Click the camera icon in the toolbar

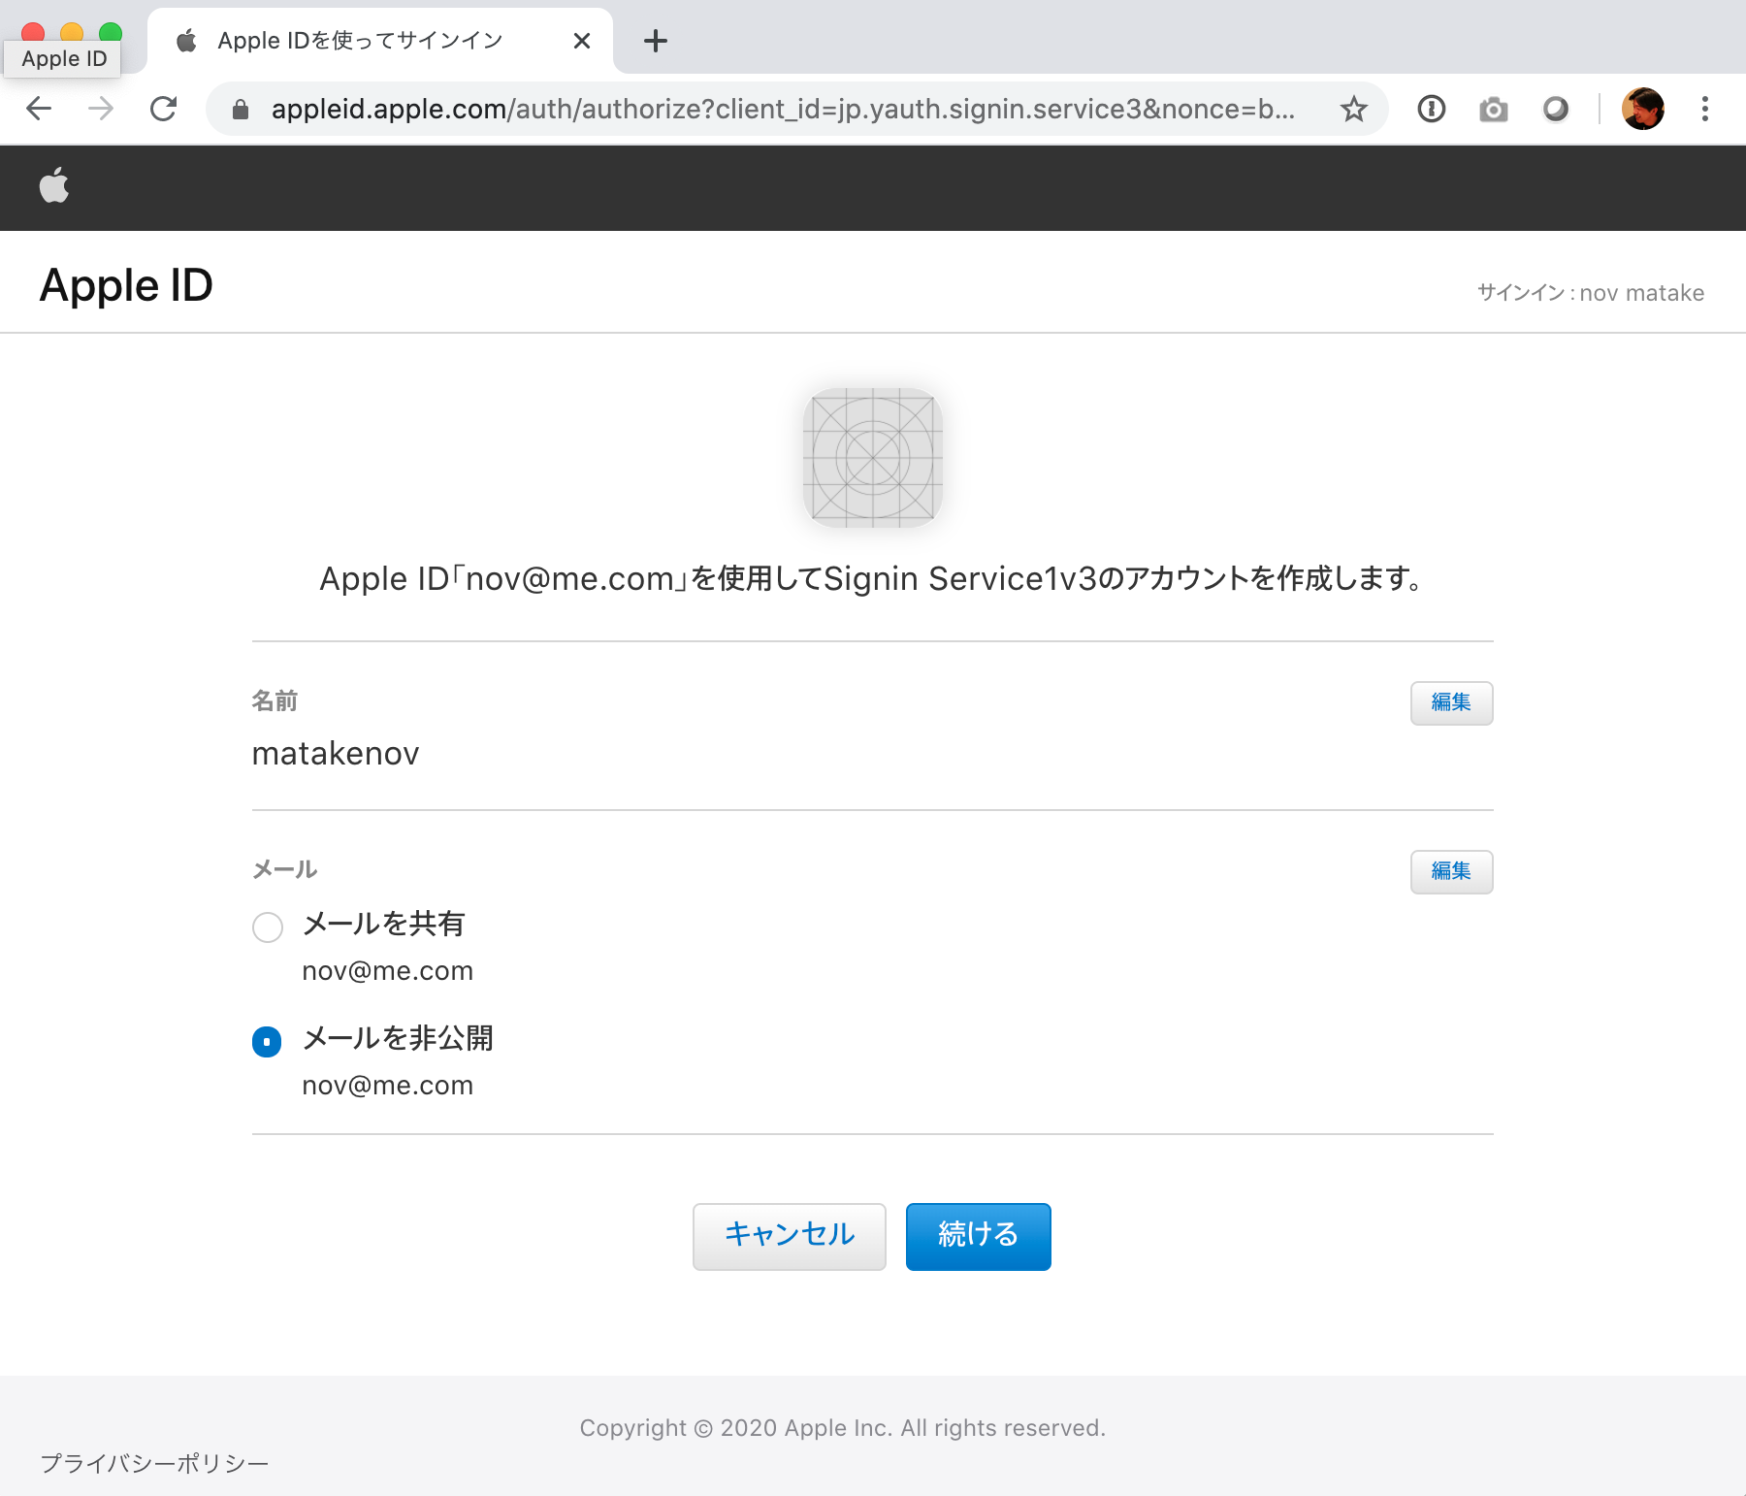tap(1492, 109)
